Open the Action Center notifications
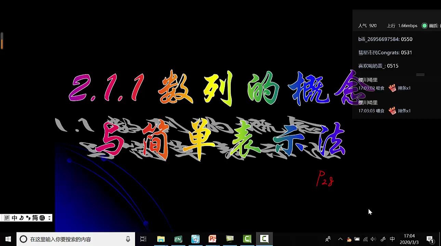This screenshot has width=441, height=246. pos(430,239)
